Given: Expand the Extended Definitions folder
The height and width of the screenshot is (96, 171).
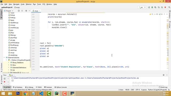Looking at the screenshot, I should pos(9,67).
